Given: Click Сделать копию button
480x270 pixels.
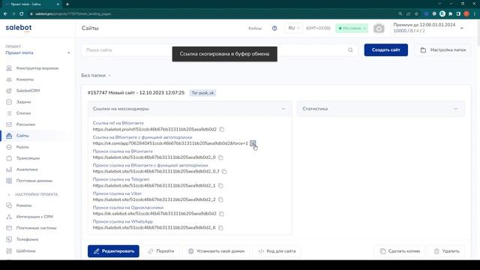Looking at the screenshot, I should [x=400, y=251].
